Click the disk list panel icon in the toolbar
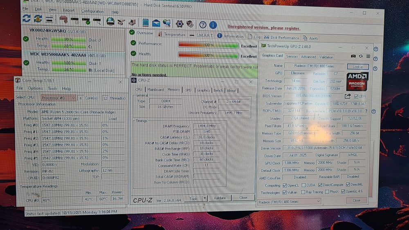The height and width of the screenshot is (230, 409). pyautogui.click(x=49, y=19)
